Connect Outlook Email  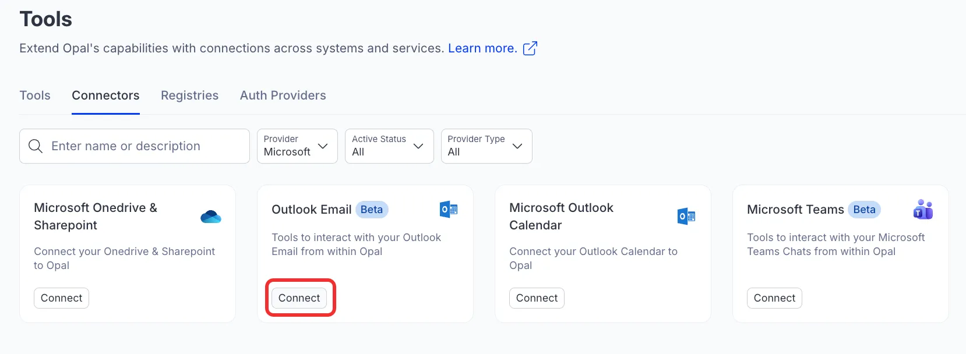[299, 298]
